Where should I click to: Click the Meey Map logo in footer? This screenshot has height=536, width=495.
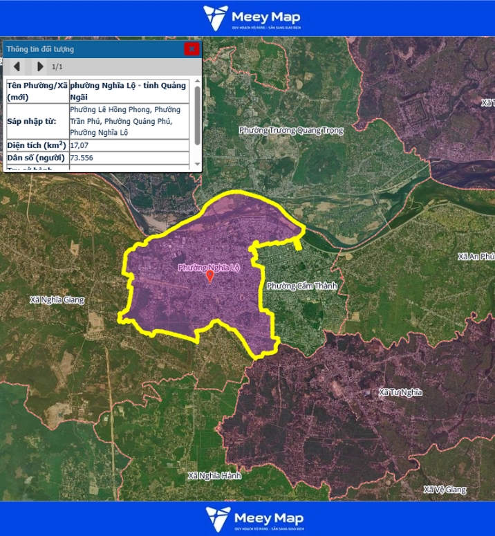pyautogui.click(x=253, y=519)
